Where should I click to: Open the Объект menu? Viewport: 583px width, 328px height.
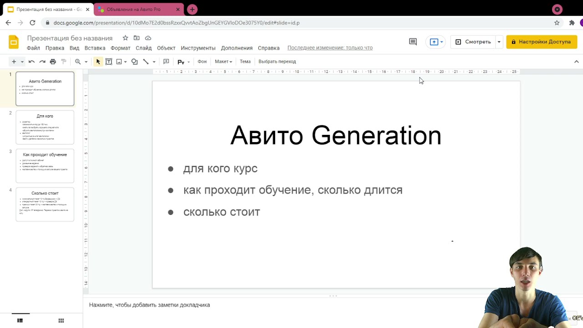[166, 48]
